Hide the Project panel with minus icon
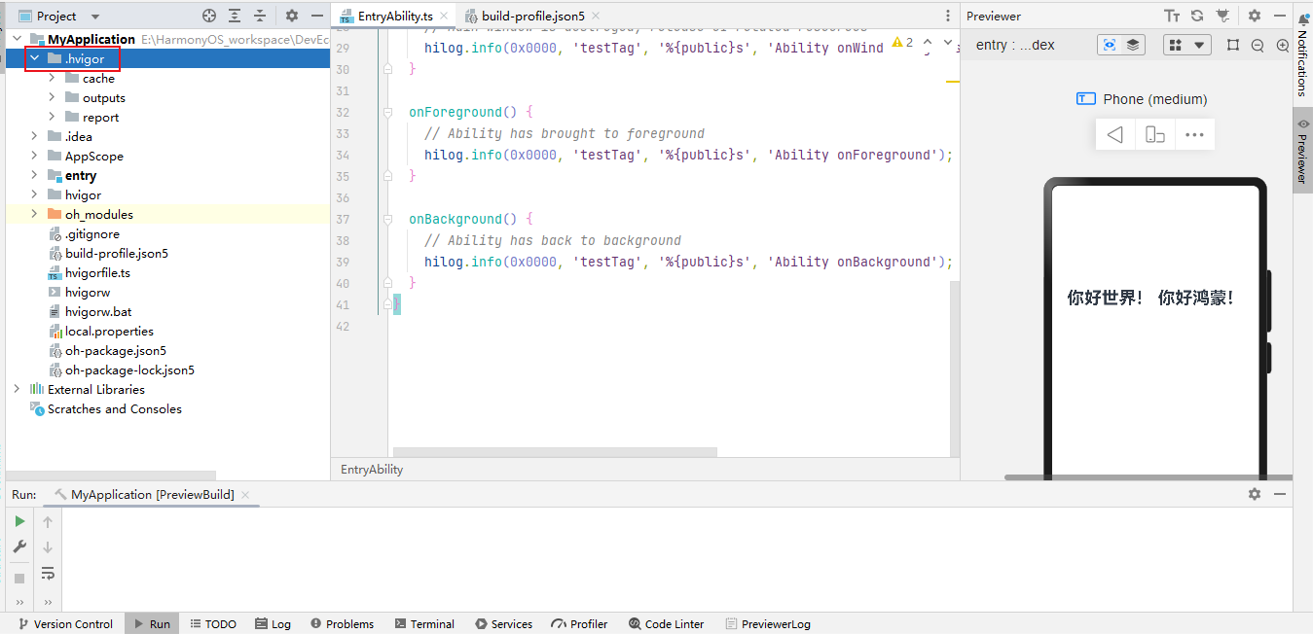The height and width of the screenshot is (634, 1313). (x=316, y=16)
